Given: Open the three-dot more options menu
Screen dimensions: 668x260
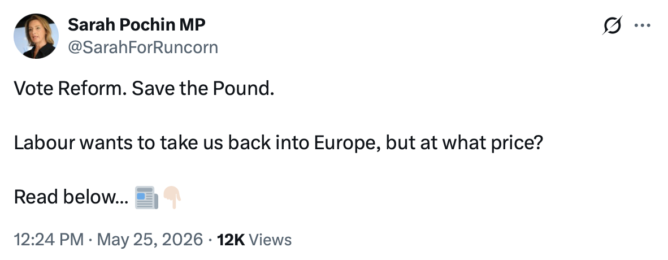Looking at the screenshot, I should pos(643,25).
